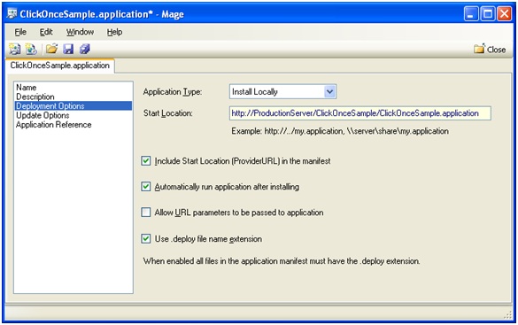Click the New Deployment Manifest toolbar icon
Viewport: 518px width, 325px height.
point(31,50)
